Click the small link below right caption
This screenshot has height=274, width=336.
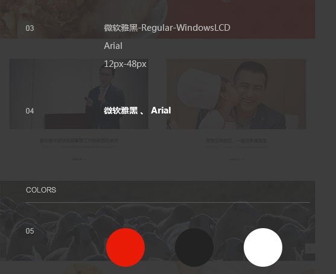(x=236, y=159)
